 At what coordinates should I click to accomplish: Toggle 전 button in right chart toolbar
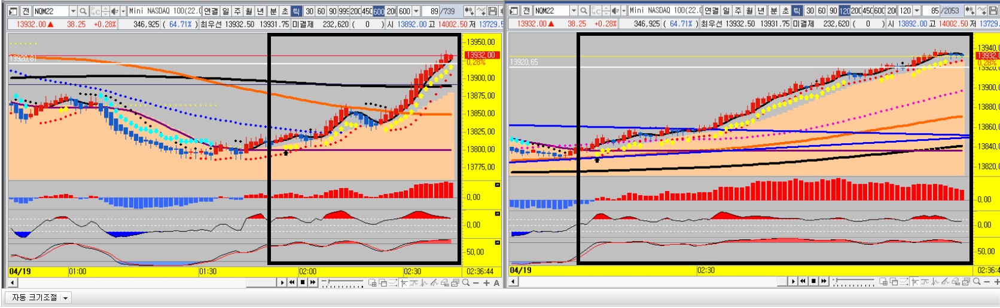point(527,11)
